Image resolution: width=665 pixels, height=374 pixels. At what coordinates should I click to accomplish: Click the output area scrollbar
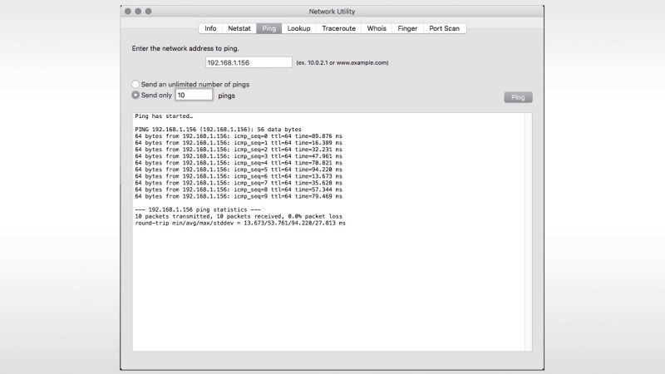pos(528,232)
